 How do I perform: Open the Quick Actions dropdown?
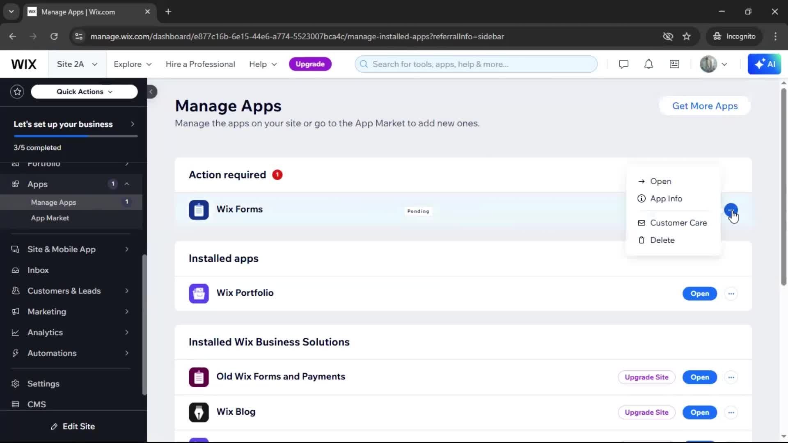(x=84, y=92)
